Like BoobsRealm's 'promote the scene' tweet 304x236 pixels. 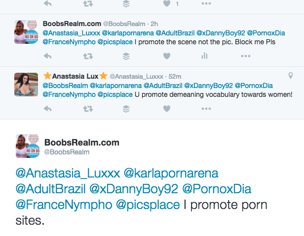point(167,56)
